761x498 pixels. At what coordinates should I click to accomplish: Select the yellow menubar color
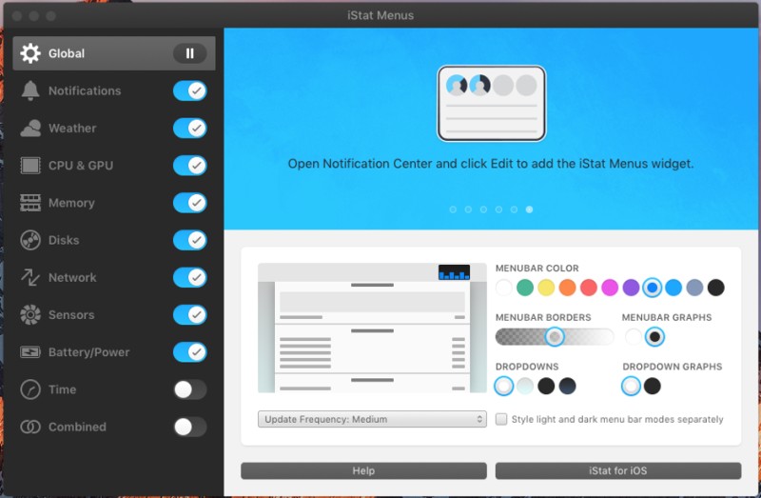(546, 288)
